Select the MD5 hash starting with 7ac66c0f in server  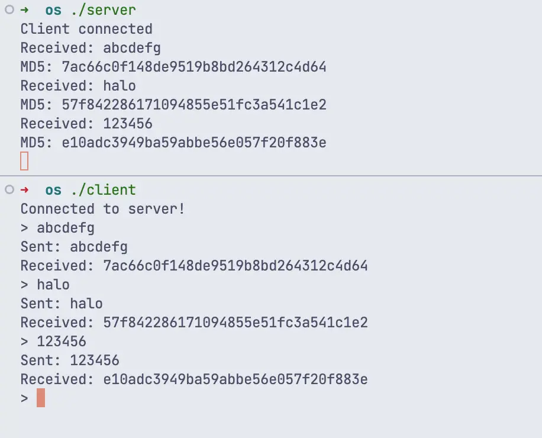click(194, 67)
